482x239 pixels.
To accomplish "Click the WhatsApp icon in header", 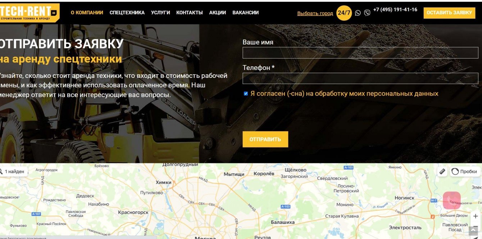I will pyautogui.click(x=358, y=13).
